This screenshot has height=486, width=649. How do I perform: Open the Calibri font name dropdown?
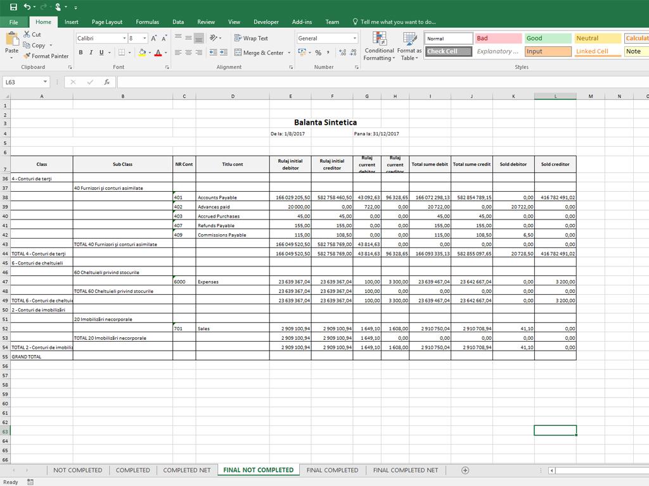pyautogui.click(x=124, y=39)
